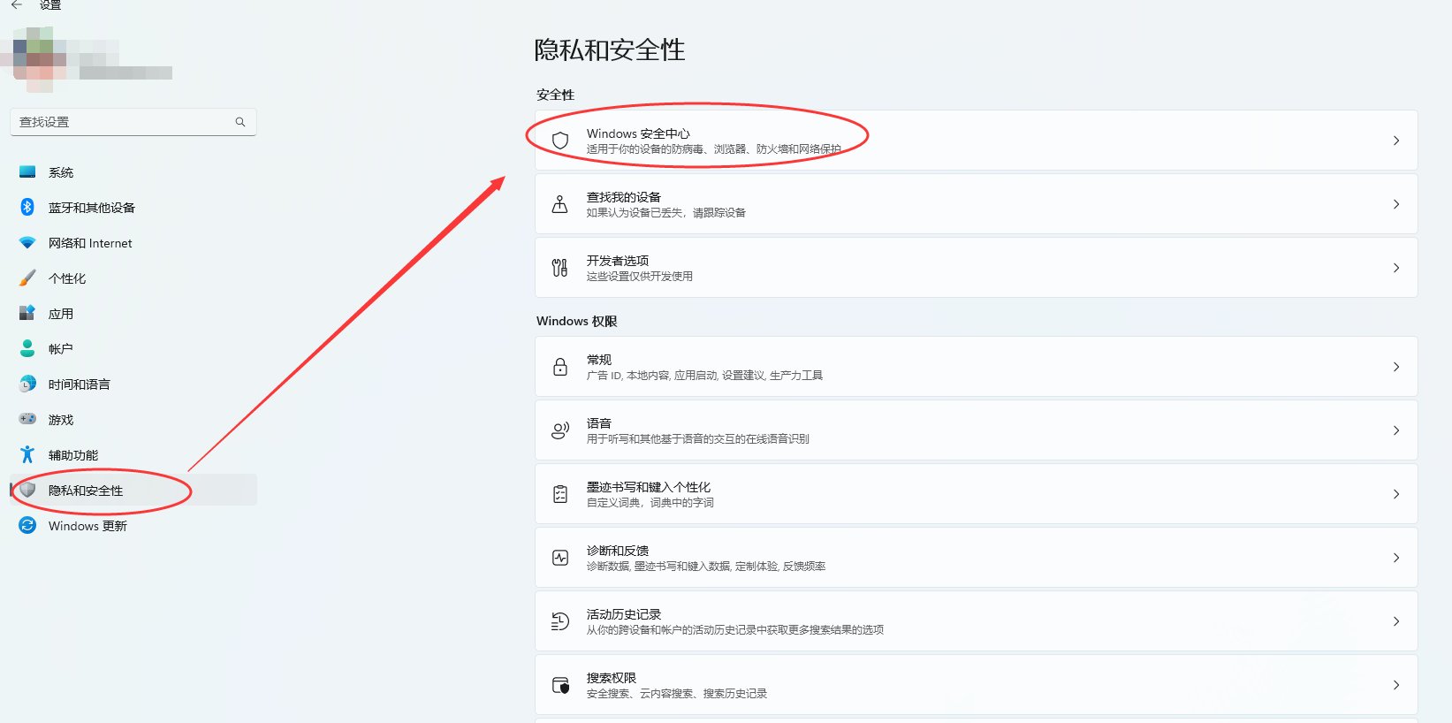The height and width of the screenshot is (723, 1452).
Task: Click description 如果认为设备已丢失，请跟踪设备
Action: (x=666, y=213)
